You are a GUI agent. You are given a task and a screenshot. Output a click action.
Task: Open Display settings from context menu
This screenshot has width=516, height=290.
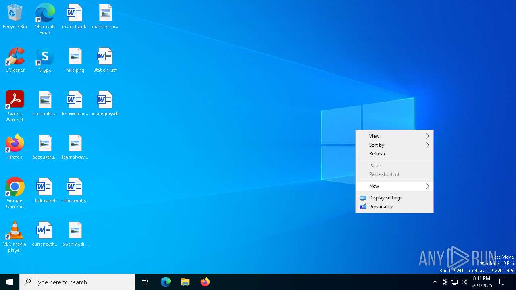[394, 198]
